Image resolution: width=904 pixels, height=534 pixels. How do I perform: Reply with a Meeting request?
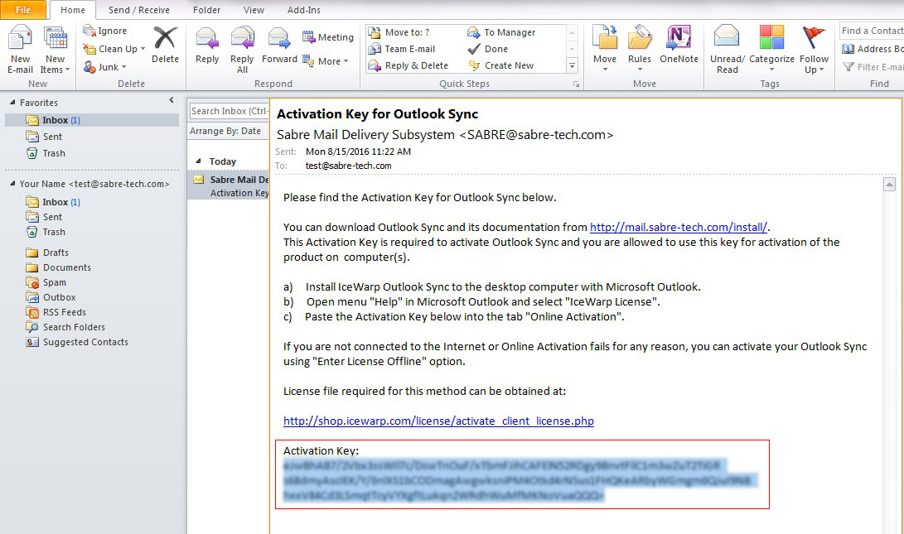[328, 37]
